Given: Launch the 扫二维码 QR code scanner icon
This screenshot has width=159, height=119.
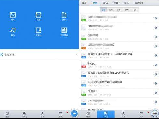Looking at the screenshot, I should pyautogui.click(x=64, y=31).
